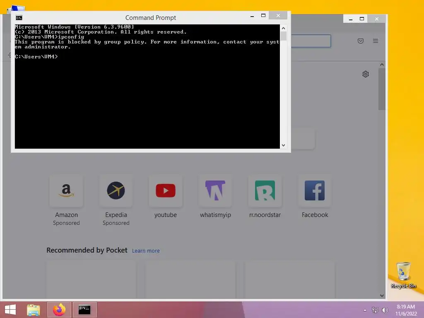Close the Command Prompt window
This screenshot has height=318, width=424.
[278, 16]
